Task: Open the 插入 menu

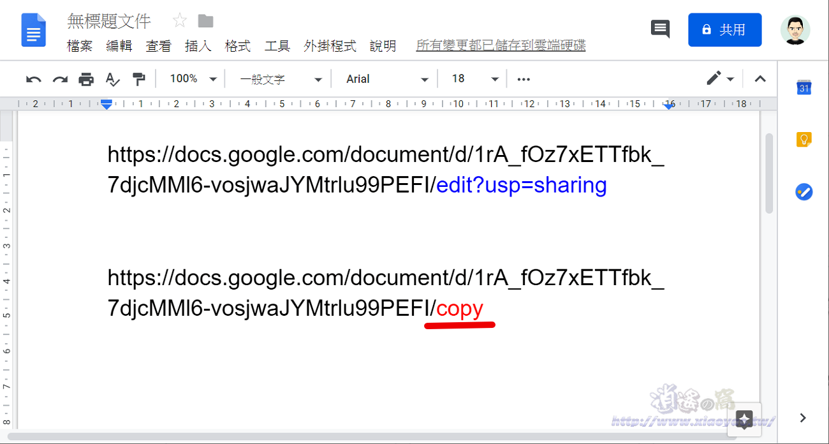Action: pos(198,46)
